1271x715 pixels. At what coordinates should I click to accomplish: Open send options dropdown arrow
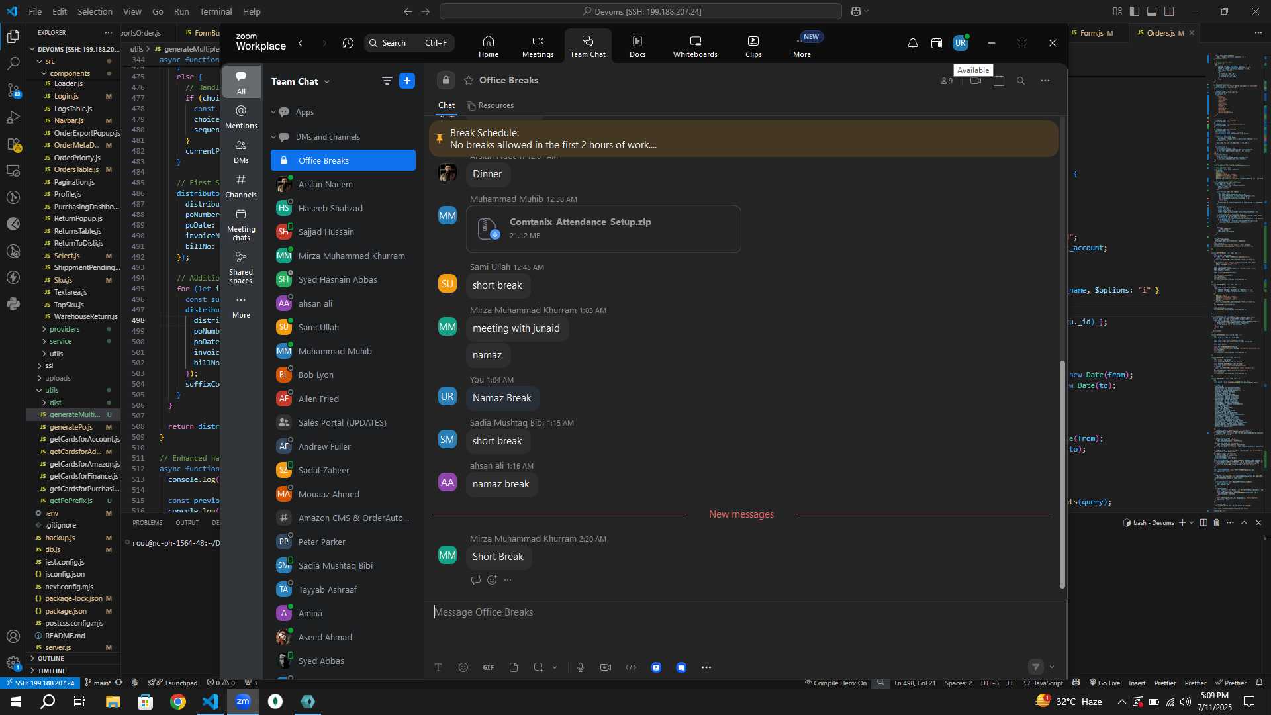pos(1052,667)
